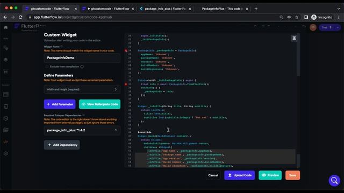
Task: Go back in browser history
Action: click(5, 17)
